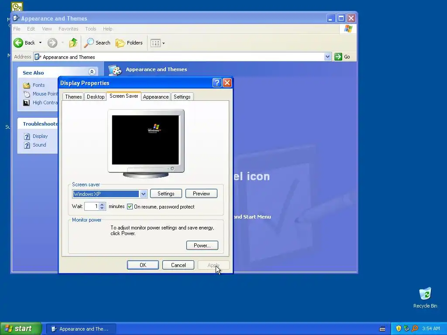Open the File menu

coord(17,29)
